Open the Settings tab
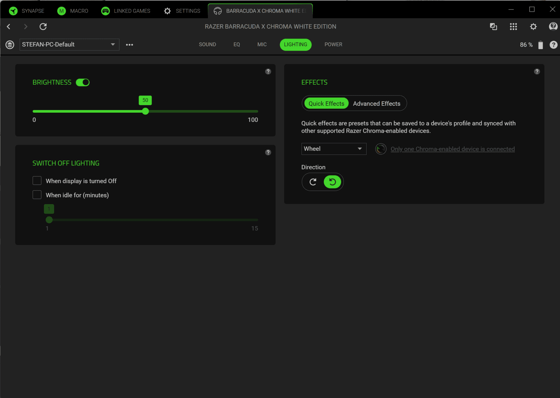The height and width of the screenshot is (398, 560). (x=182, y=11)
